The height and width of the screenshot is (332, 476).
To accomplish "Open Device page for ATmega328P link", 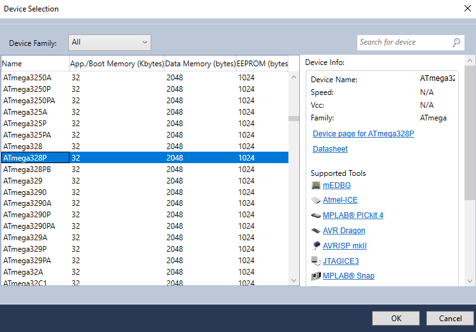I will [363, 134].
